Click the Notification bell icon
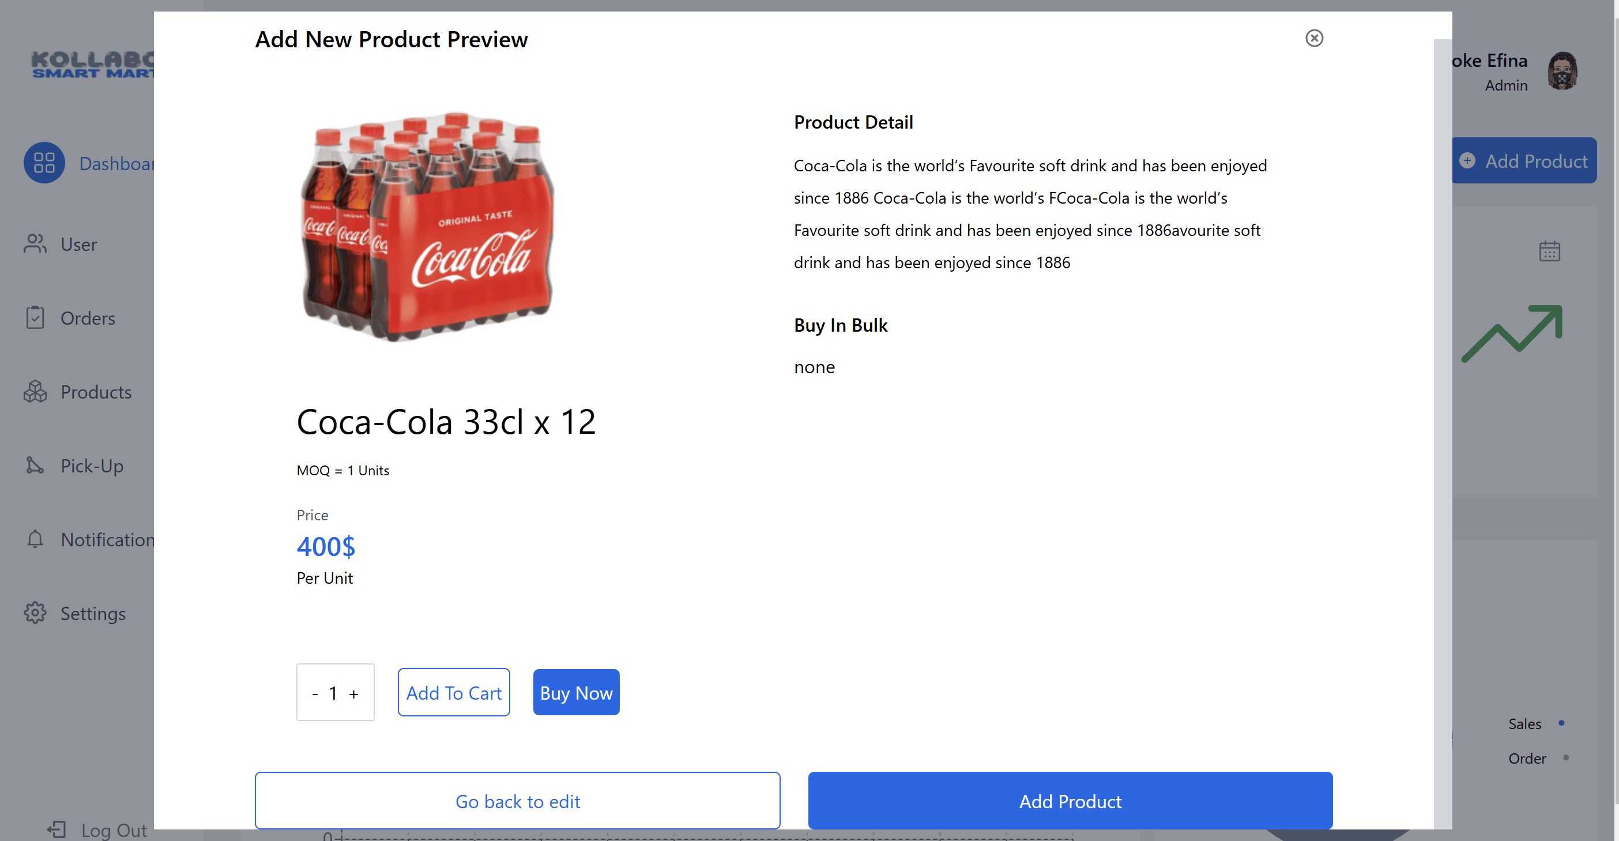 35,539
